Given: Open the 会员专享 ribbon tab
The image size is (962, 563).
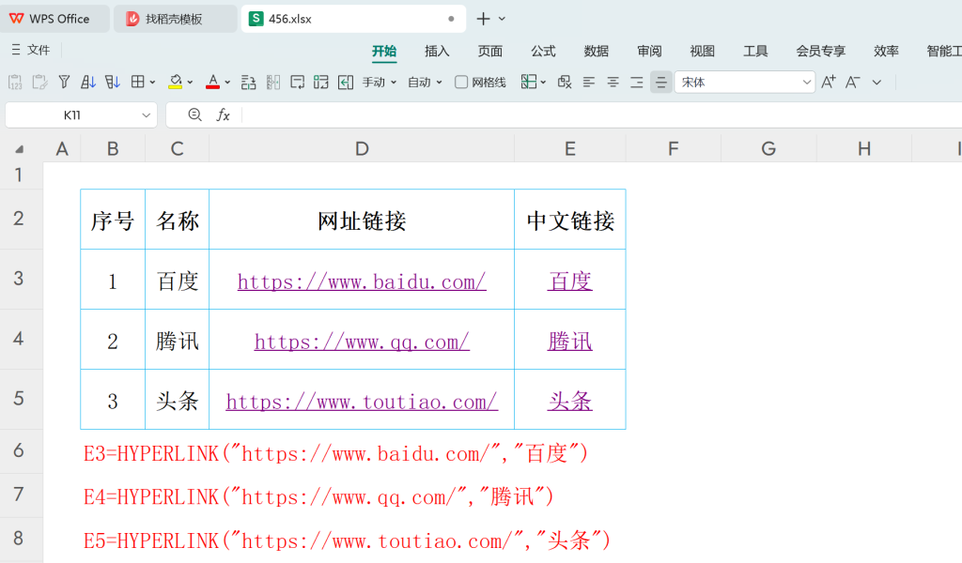Looking at the screenshot, I should tap(821, 51).
